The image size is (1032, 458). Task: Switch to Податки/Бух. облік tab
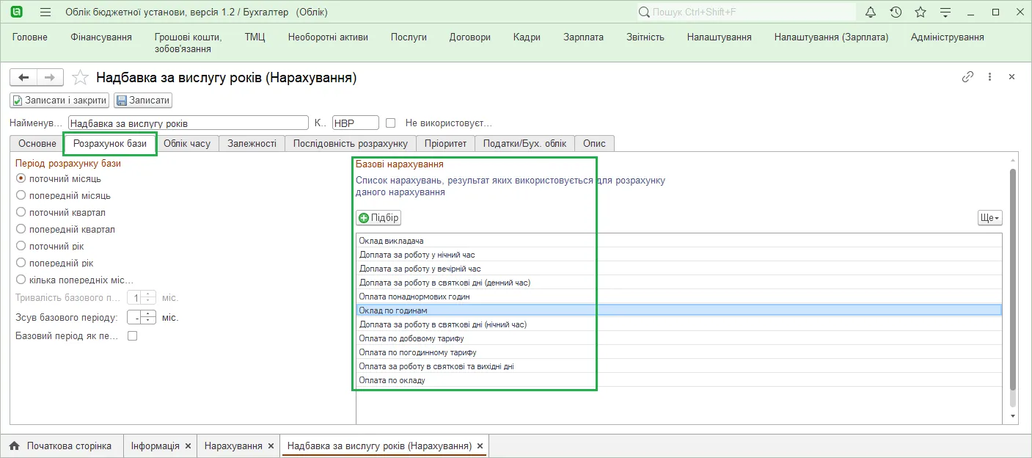click(x=524, y=144)
